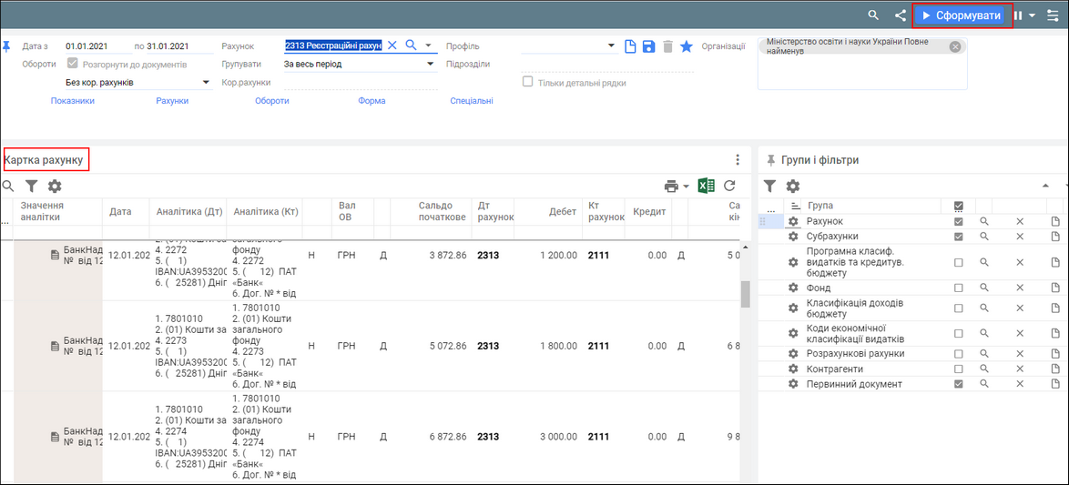1069x485 pixels.
Task: Delete profile using the trash icon
Action: tap(667, 46)
